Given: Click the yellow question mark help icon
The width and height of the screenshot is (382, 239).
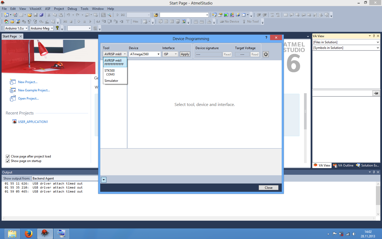Looking at the screenshot, I should pos(57,28).
